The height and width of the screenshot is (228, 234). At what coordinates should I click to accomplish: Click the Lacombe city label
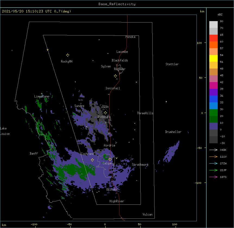tap(122, 52)
